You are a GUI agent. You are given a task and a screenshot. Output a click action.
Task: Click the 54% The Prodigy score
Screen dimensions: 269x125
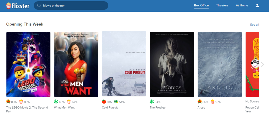158,102
